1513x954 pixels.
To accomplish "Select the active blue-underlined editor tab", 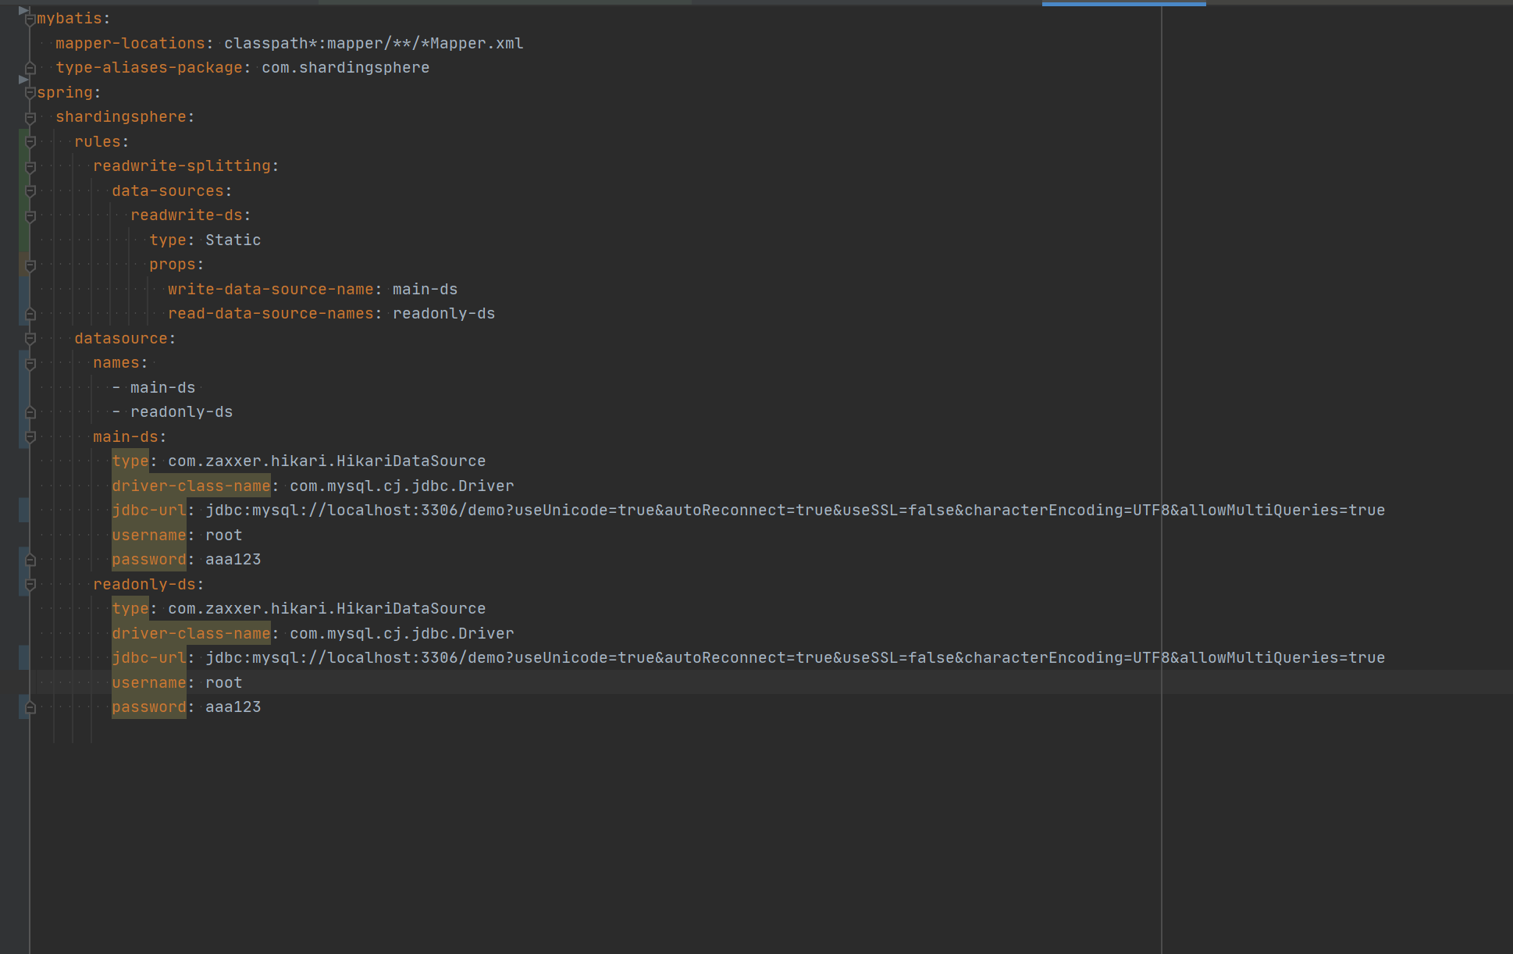I will pyautogui.click(x=1123, y=2).
